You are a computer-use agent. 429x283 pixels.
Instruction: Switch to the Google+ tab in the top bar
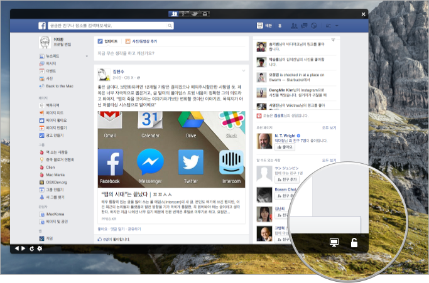[184, 14]
